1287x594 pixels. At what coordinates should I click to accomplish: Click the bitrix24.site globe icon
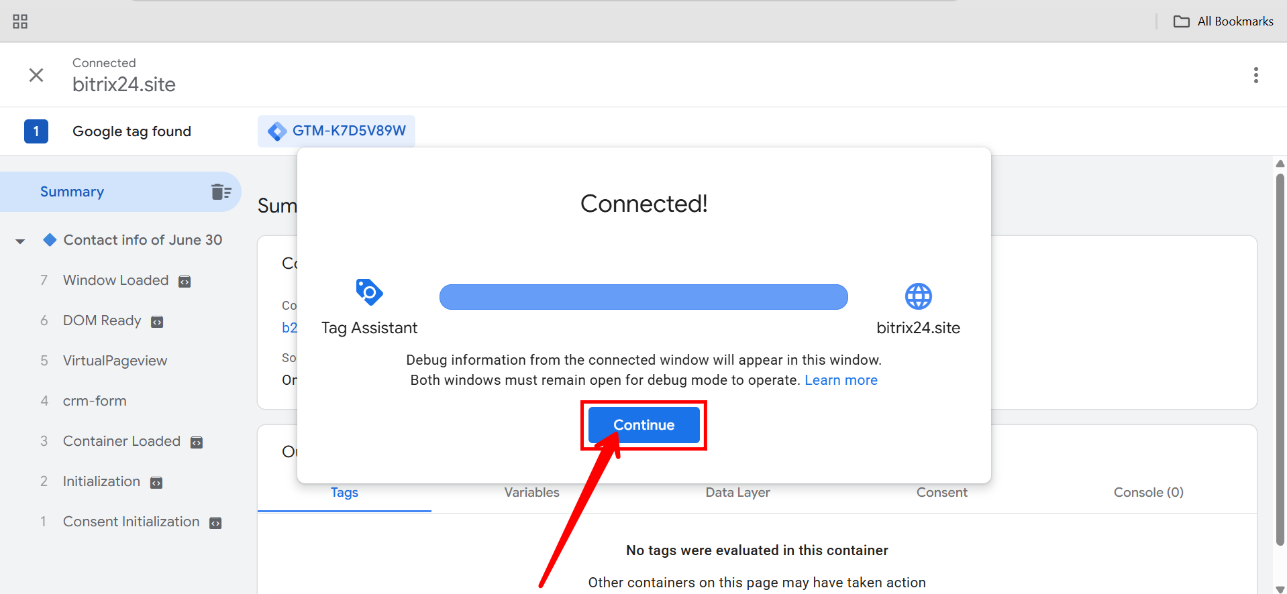(x=918, y=296)
